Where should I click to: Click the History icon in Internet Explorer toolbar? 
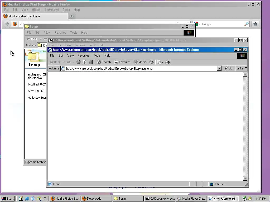point(151,62)
